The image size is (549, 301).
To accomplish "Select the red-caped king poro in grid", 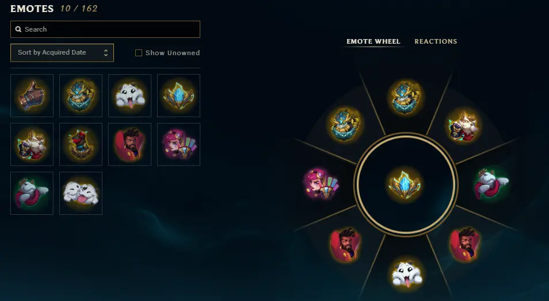I will click(x=32, y=193).
